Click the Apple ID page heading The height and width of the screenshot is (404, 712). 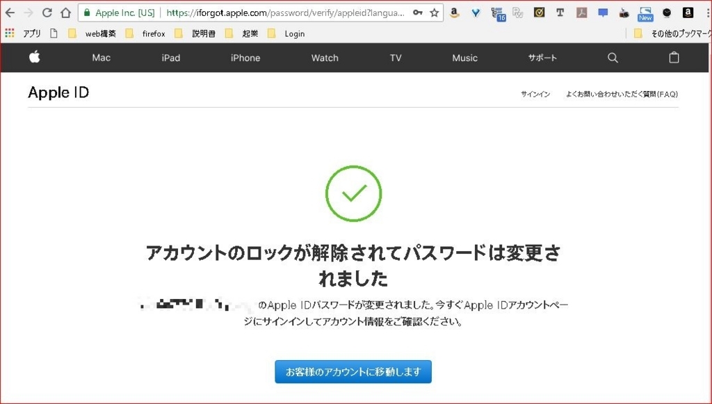pyautogui.click(x=58, y=92)
